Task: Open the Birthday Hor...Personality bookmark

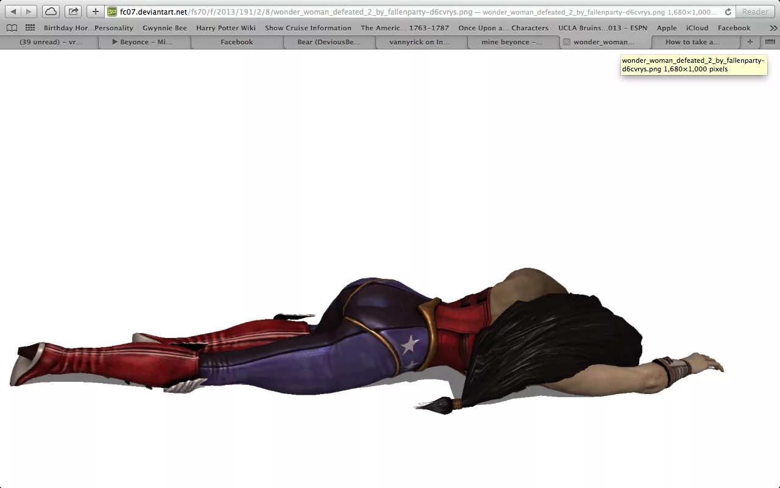Action: pyautogui.click(x=88, y=28)
